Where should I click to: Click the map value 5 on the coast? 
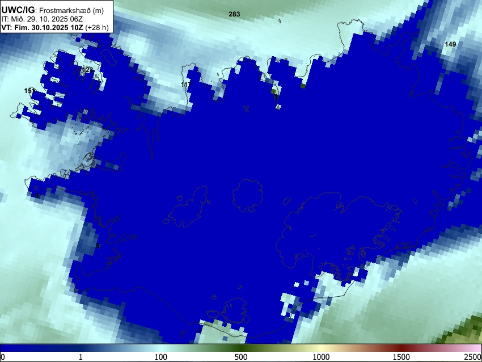point(98,246)
